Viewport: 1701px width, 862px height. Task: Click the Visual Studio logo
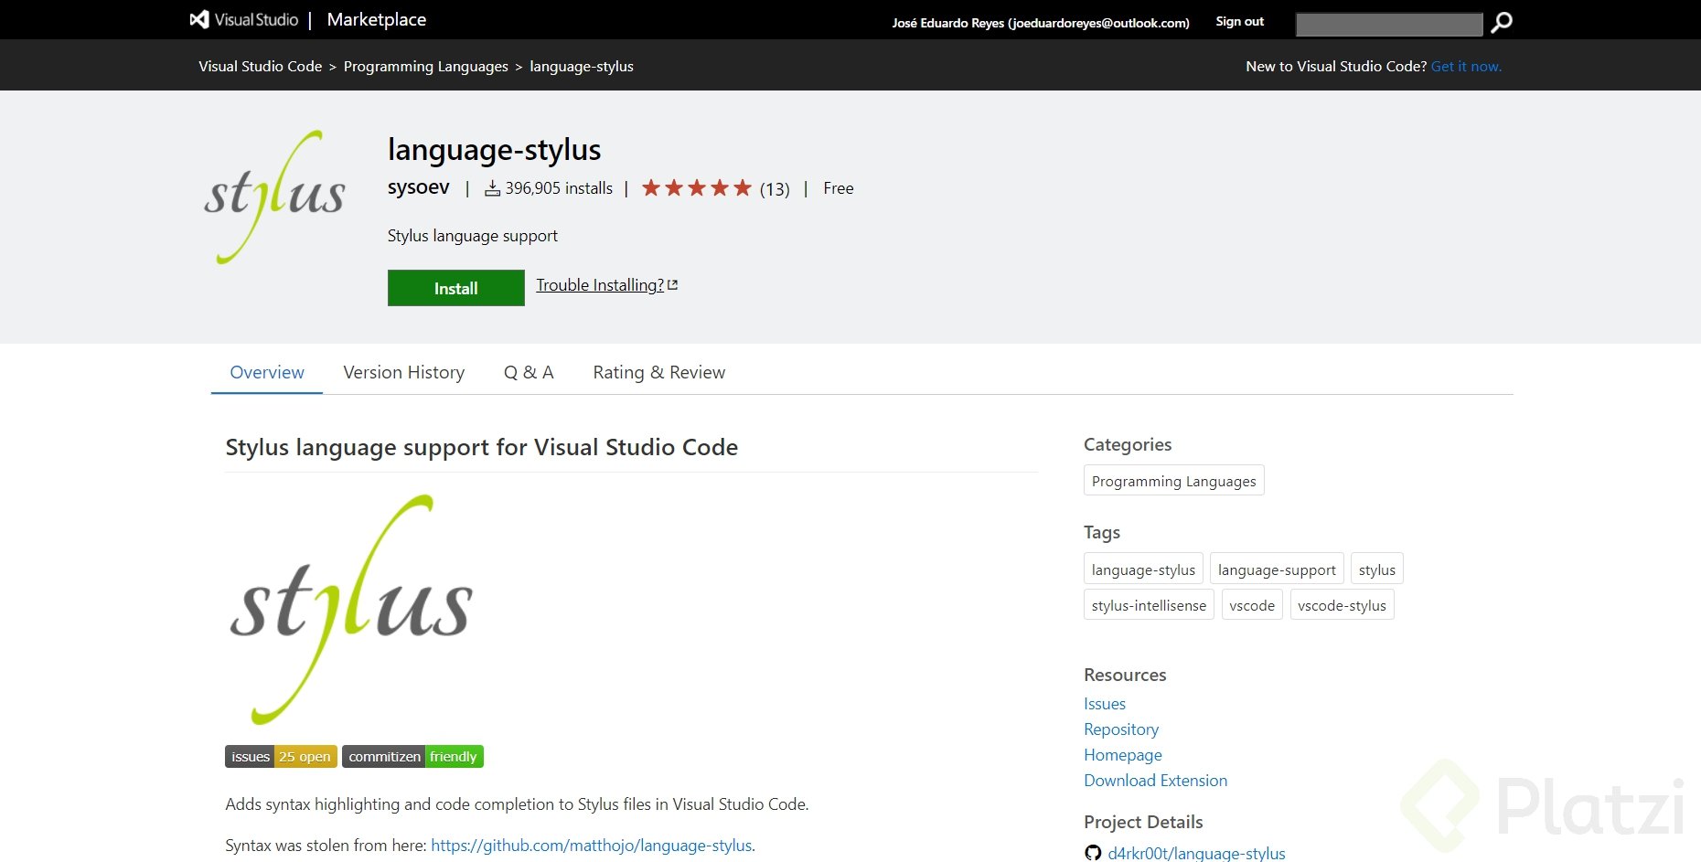(198, 19)
